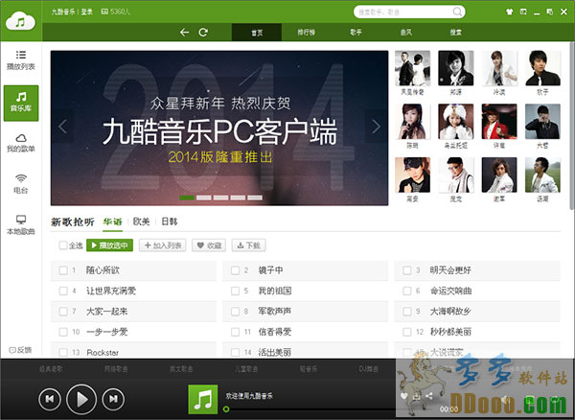Open the 搜索 search tab
This screenshot has height=420, width=575.
(456, 33)
